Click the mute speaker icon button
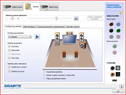This screenshot has width=126, height=95. click(76, 19)
